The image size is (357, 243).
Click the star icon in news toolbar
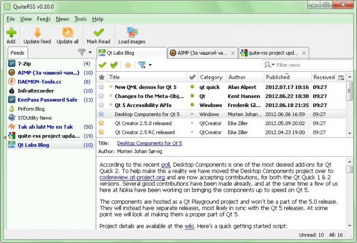pos(128,65)
